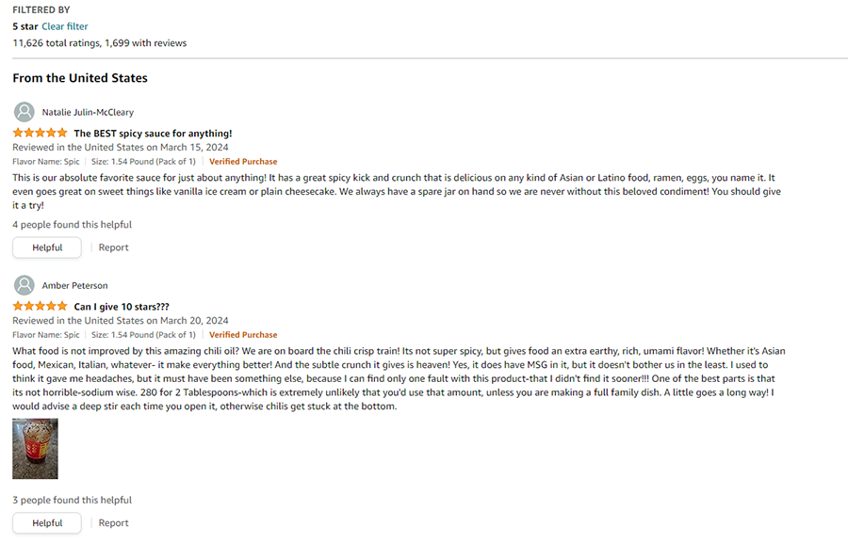
Task: Mark Natalie's review as Helpful
Action: tap(47, 247)
